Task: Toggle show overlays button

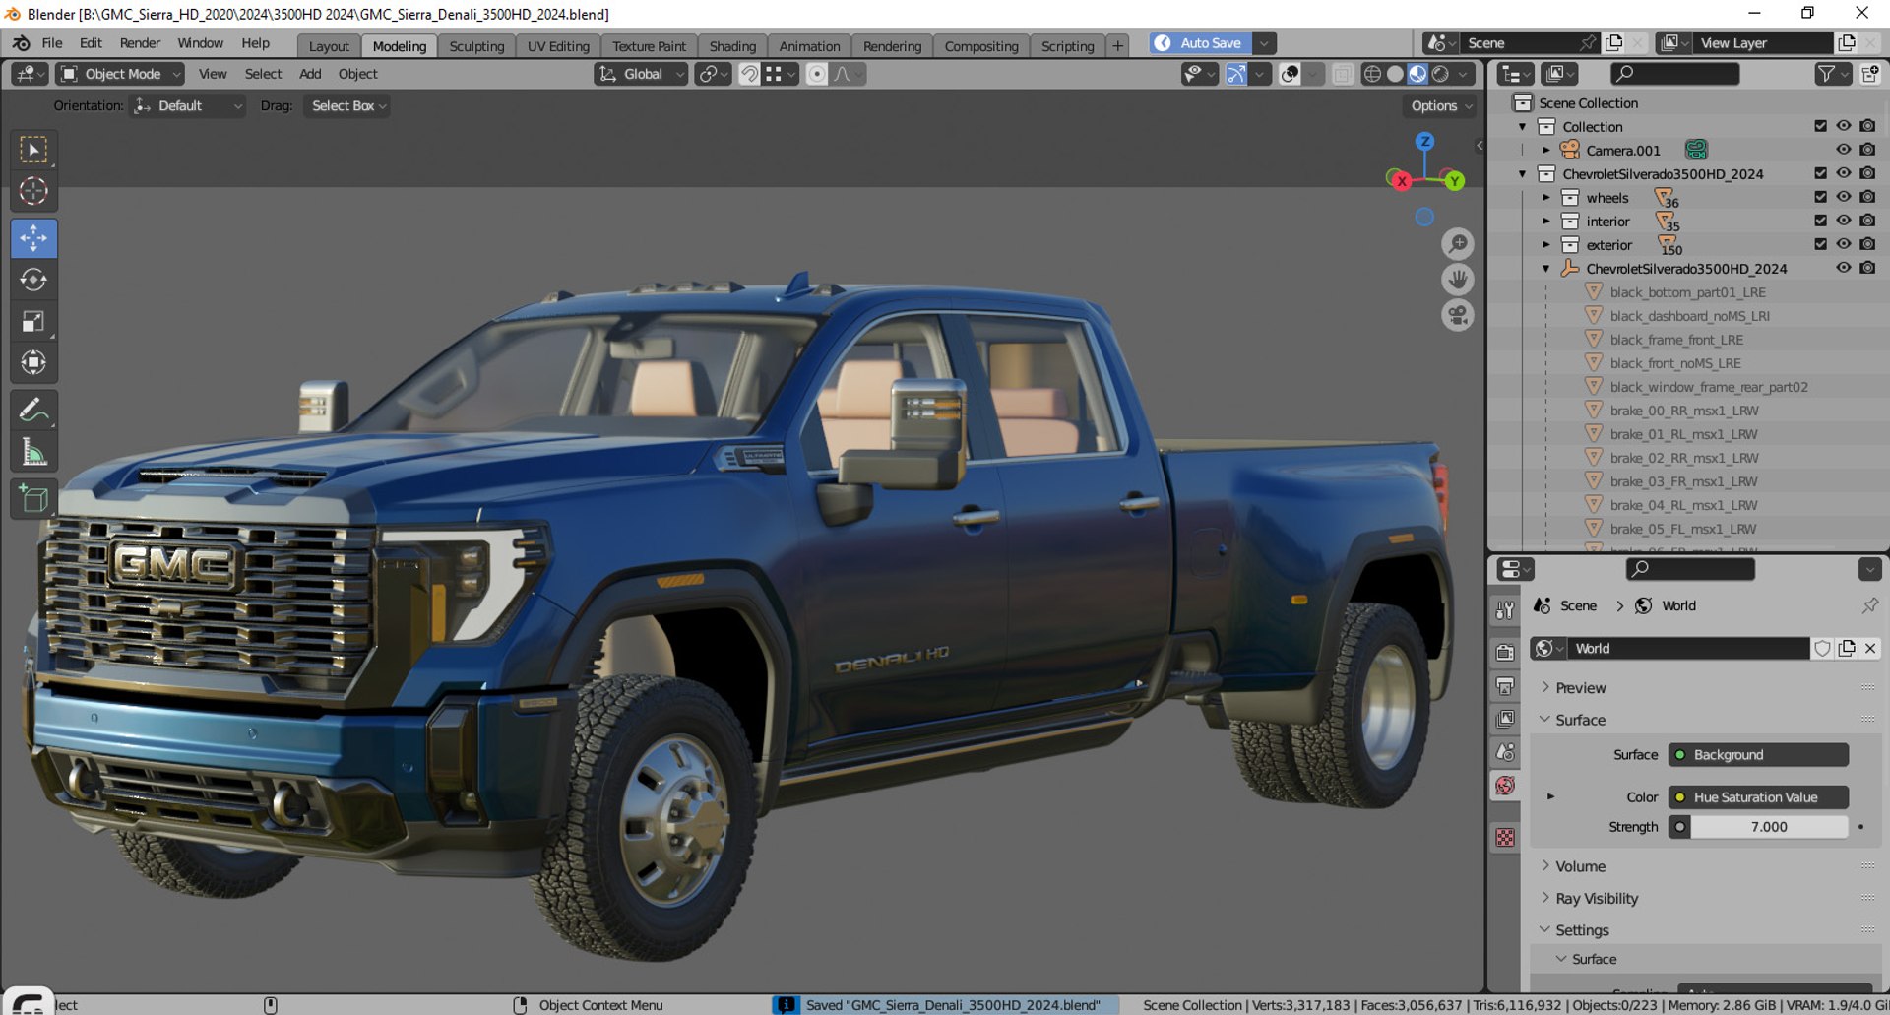Action: click(x=1290, y=74)
